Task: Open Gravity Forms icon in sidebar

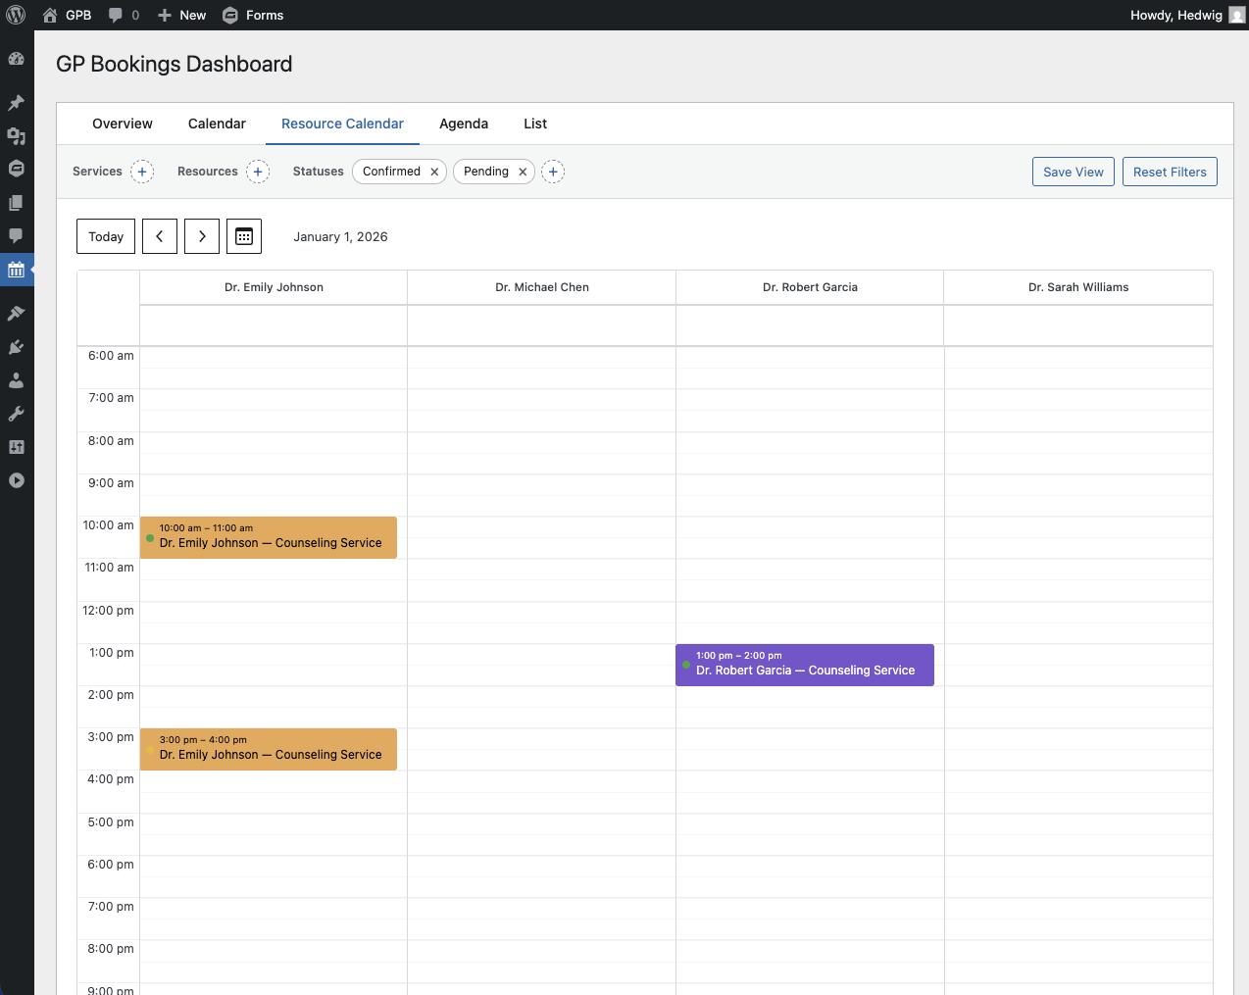Action: 16,169
